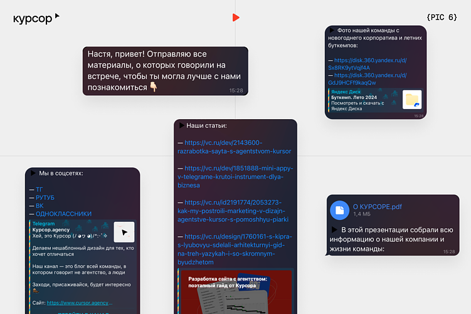Screen dimensions: 471x314
Task: Click the Наши статьи: heading
Action: pyautogui.click(x=206, y=125)
